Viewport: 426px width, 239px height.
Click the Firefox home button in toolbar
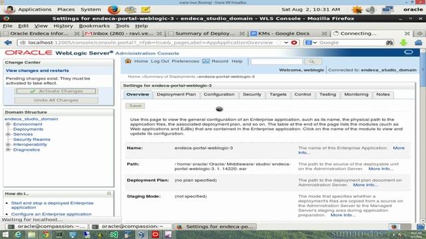tap(419, 42)
